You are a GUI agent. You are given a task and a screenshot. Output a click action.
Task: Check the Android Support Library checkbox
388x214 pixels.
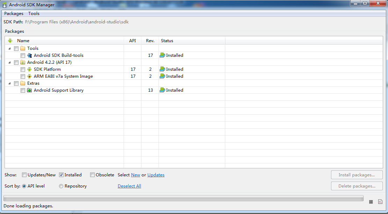(x=23, y=91)
